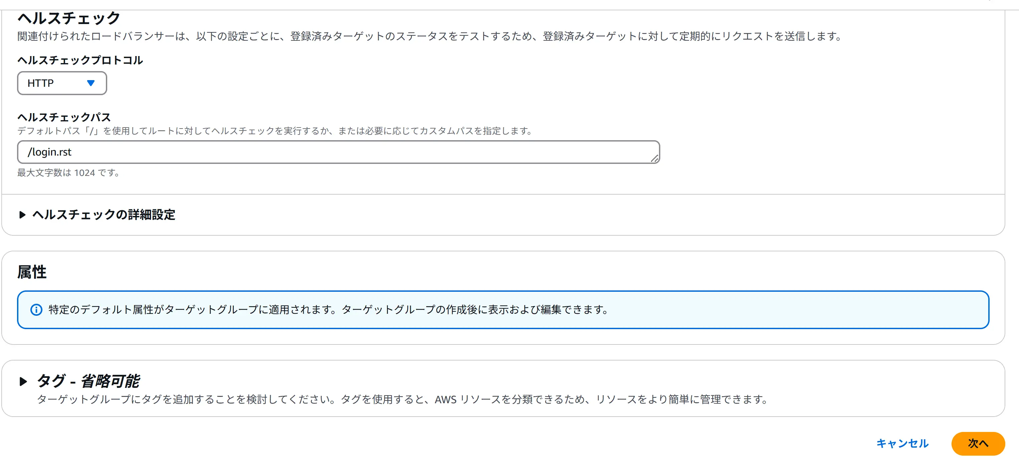Click the ヘルスチェックパス field label
The width and height of the screenshot is (1019, 475).
pos(64,117)
